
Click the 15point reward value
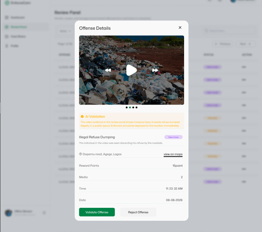[x=178, y=166]
